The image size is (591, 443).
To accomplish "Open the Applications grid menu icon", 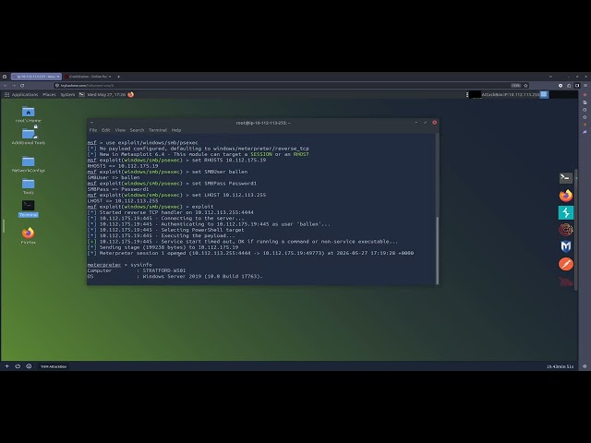I will (6, 94).
